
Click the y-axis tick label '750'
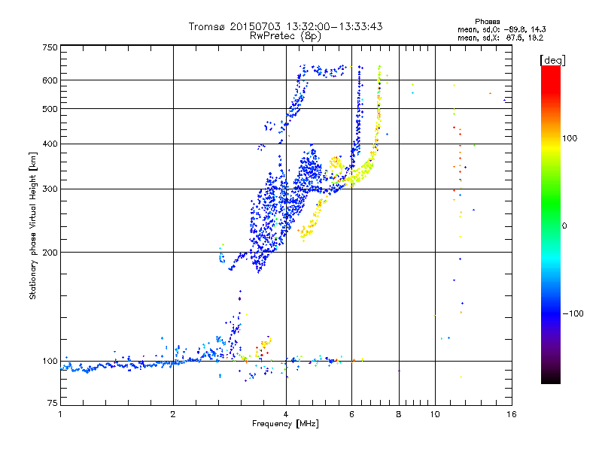point(50,47)
